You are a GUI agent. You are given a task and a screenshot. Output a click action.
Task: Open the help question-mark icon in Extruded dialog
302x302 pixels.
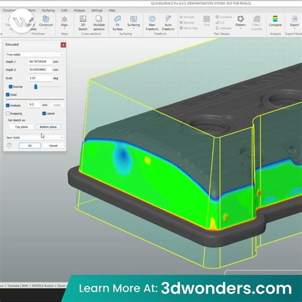[x=9, y=145]
